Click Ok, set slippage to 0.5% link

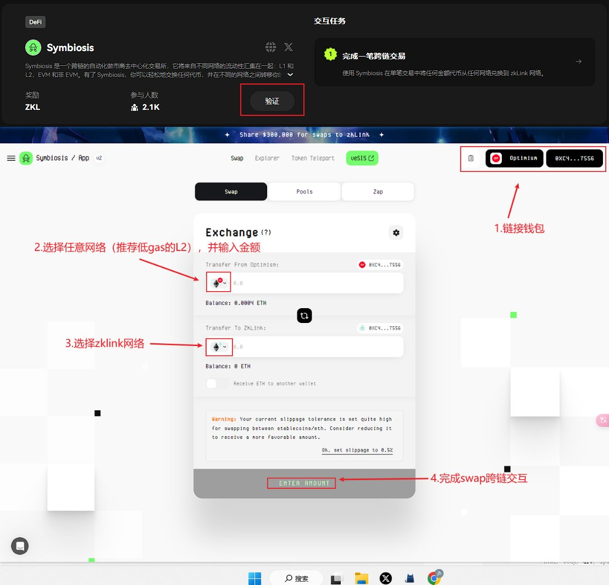[357, 450]
